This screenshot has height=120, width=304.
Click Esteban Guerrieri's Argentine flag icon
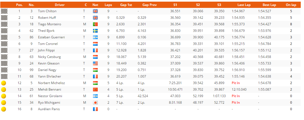pos(95,37)
